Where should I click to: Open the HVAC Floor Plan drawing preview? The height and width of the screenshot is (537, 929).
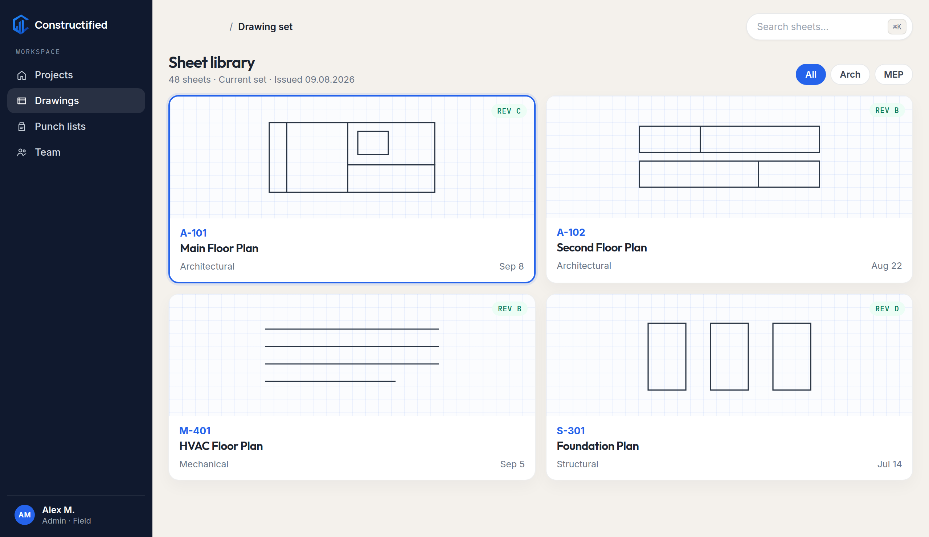click(352, 355)
